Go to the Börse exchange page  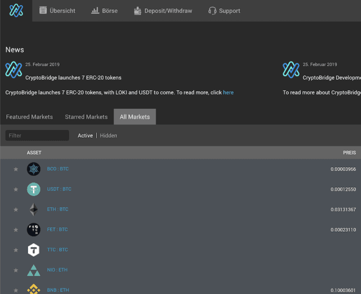coord(104,11)
